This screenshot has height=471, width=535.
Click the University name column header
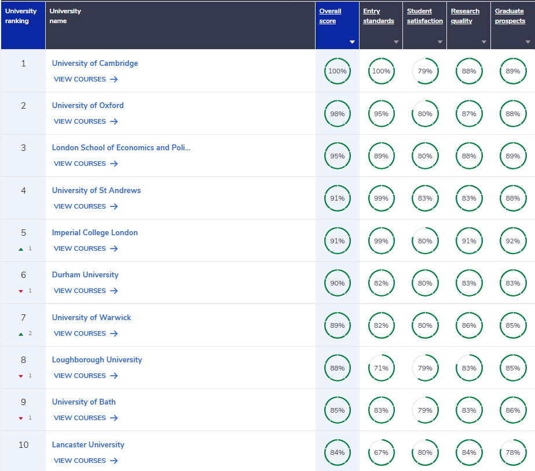coord(180,25)
